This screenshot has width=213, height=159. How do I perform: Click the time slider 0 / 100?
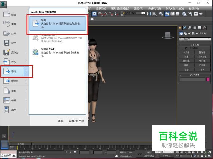click(21, 144)
